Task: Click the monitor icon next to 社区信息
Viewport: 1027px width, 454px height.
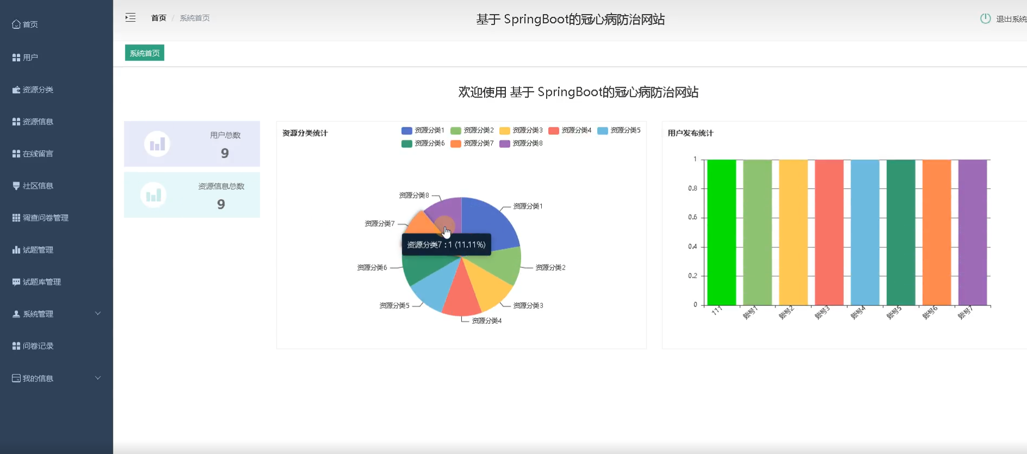Action: (16, 186)
